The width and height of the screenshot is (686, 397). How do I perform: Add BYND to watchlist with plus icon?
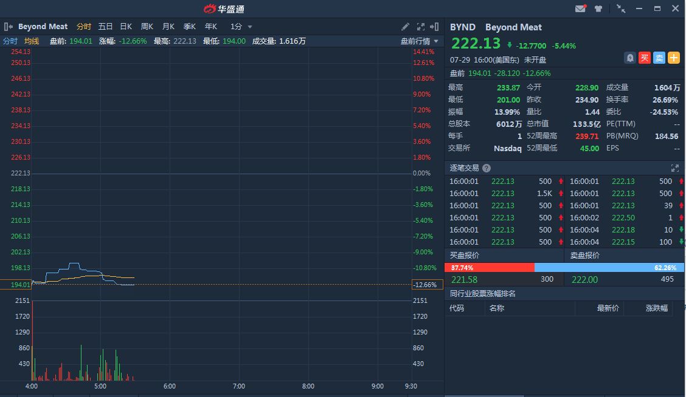[x=674, y=58]
